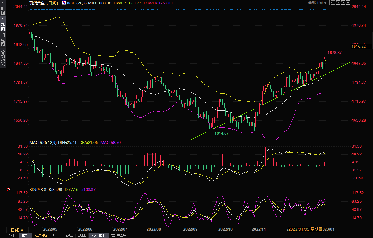Screen dimensions: 373x238
Task: Select the 模板 bottom tab
Action: (x=25, y=235)
